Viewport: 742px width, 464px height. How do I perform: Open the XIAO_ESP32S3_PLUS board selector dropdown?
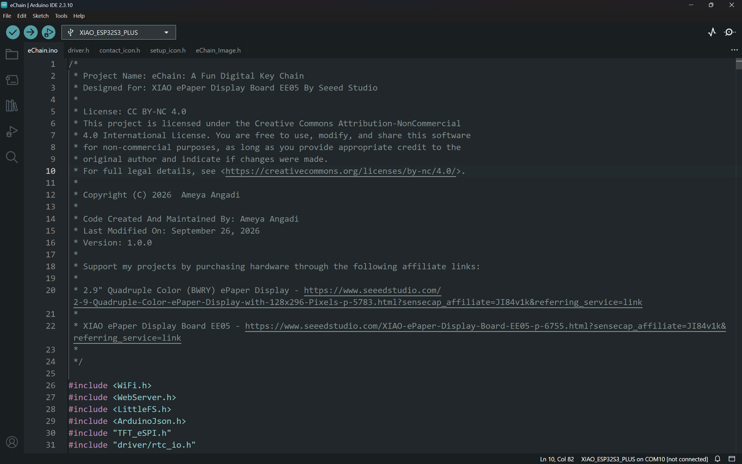119,32
